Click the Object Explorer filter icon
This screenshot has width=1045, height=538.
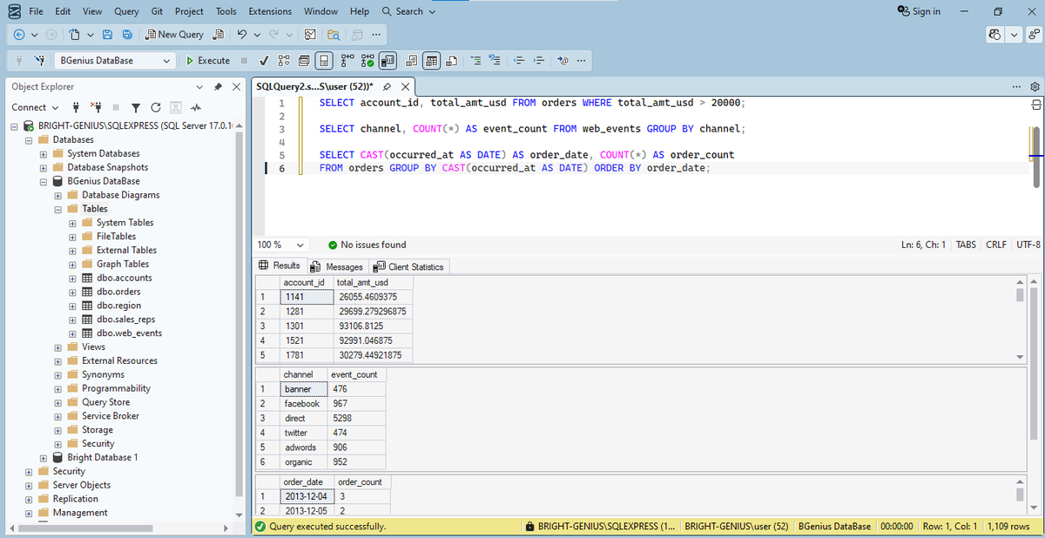tap(135, 108)
